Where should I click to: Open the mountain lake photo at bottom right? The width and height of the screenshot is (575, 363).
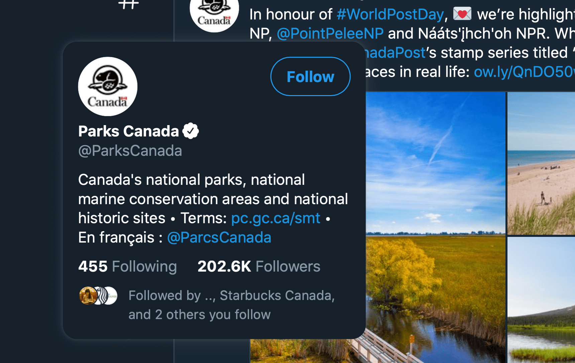(x=541, y=300)
